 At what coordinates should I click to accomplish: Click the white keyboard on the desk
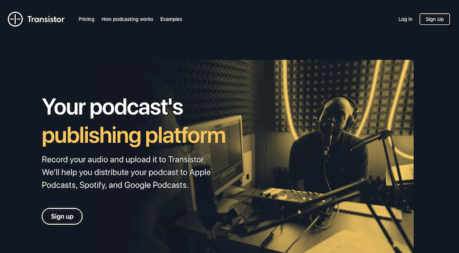point(369,210)
